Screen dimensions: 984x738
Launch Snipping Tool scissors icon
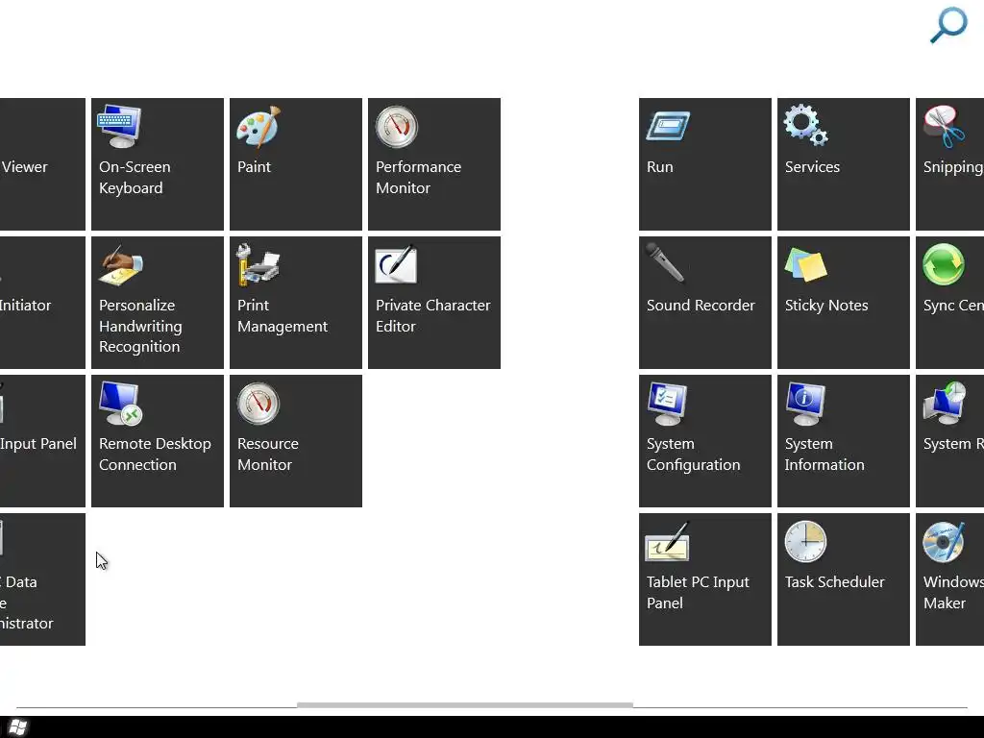point(945,126)
